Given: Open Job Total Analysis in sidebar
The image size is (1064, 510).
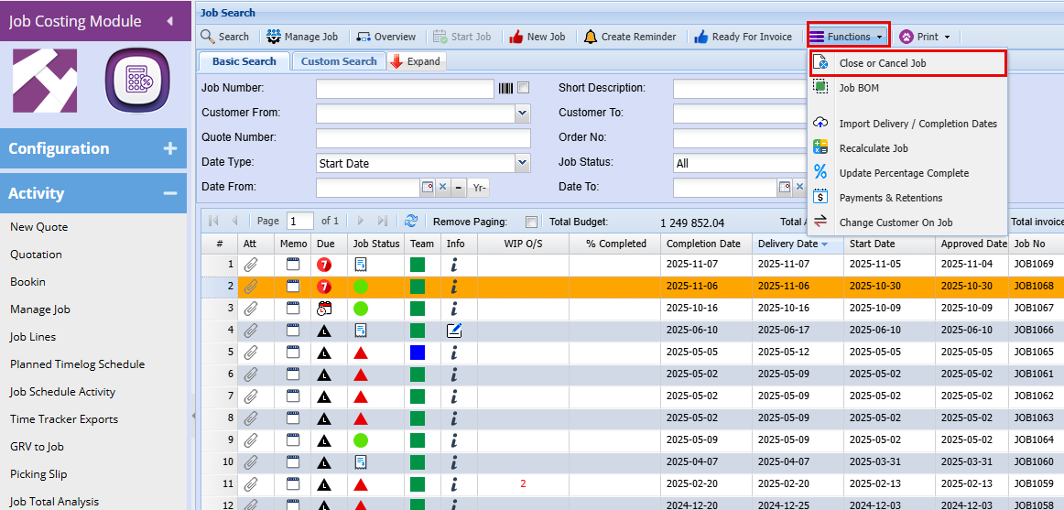Looking at the screenshot, I should click(52, 501).
